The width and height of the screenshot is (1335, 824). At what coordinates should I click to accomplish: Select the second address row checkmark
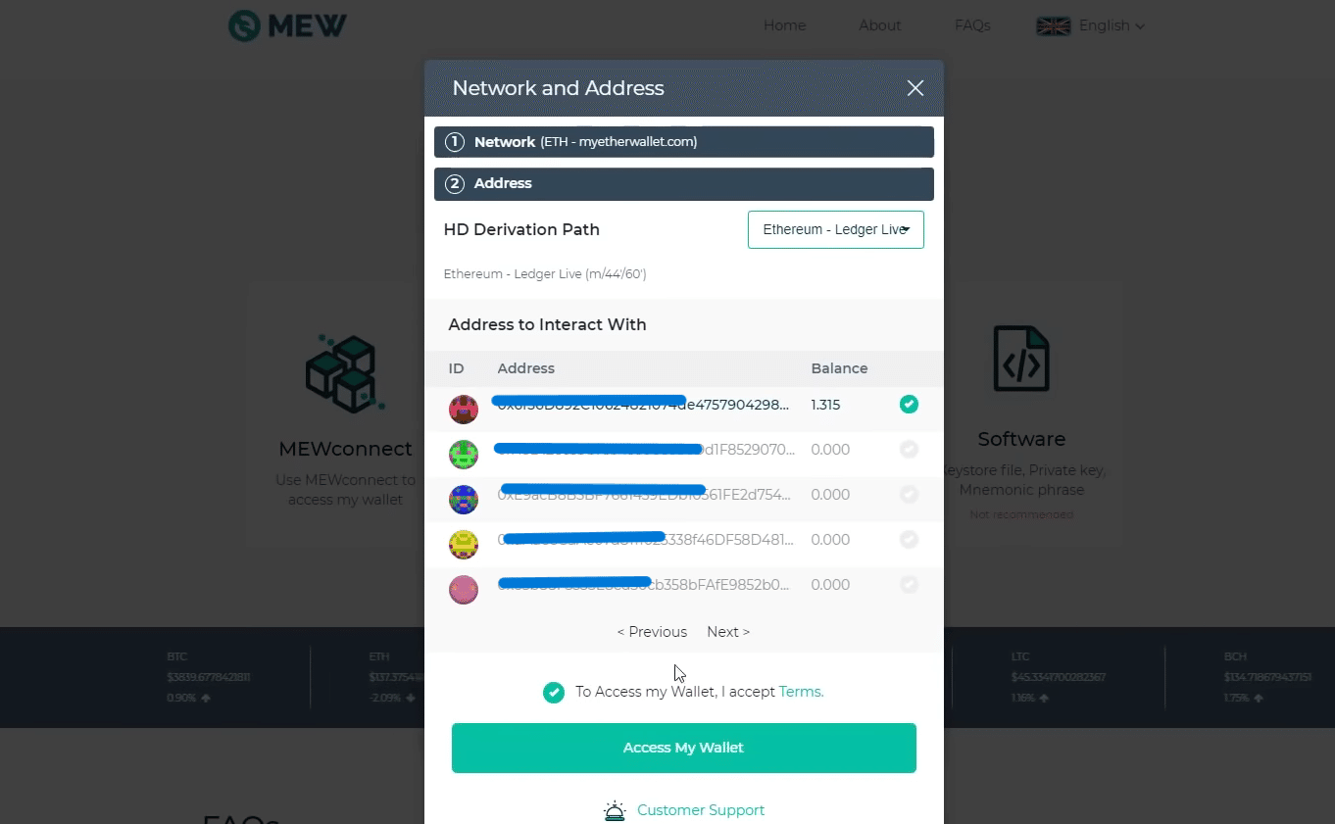pos(909,450)
